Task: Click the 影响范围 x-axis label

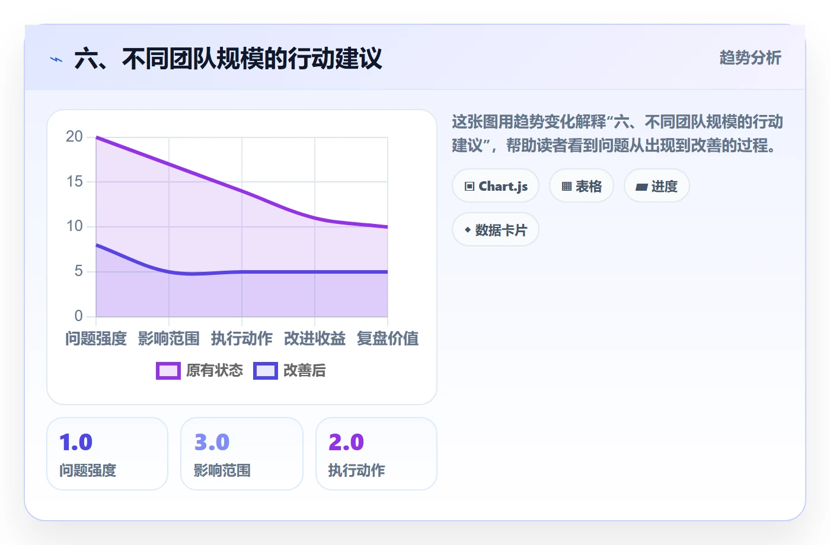Action: (169, 339)
